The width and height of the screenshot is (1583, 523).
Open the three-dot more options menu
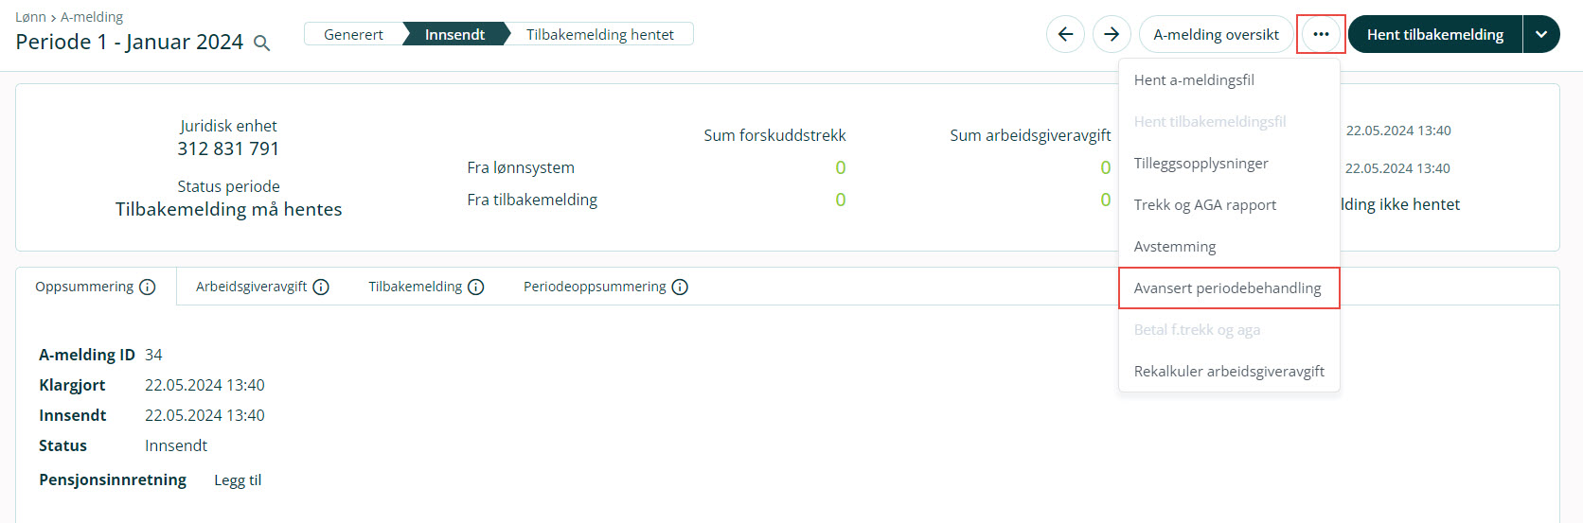tap(1321, 35)
